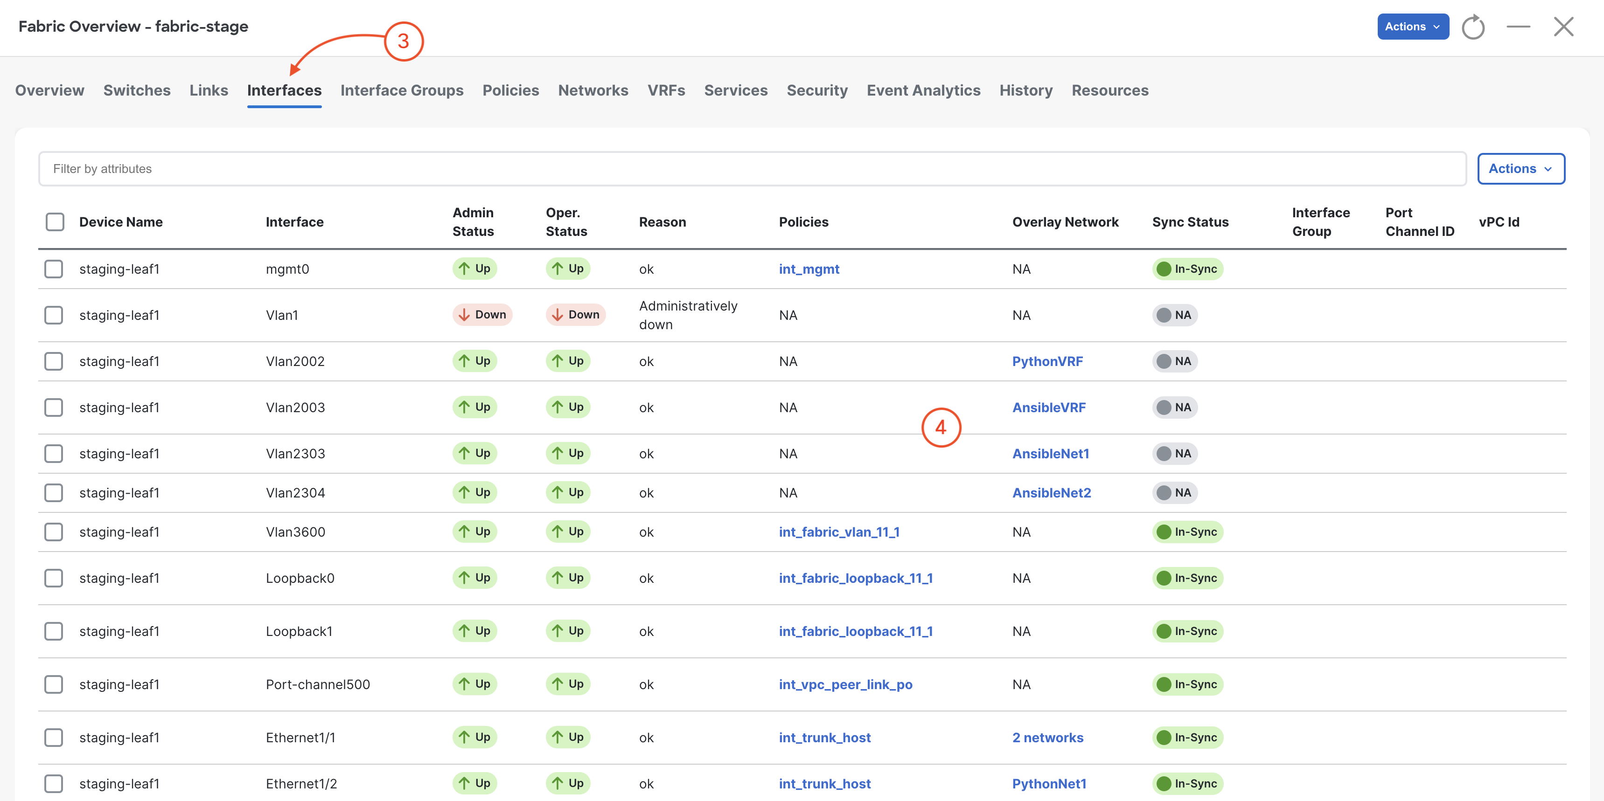Open the AnsibleNet1 overlay network link

[1051, 454]
